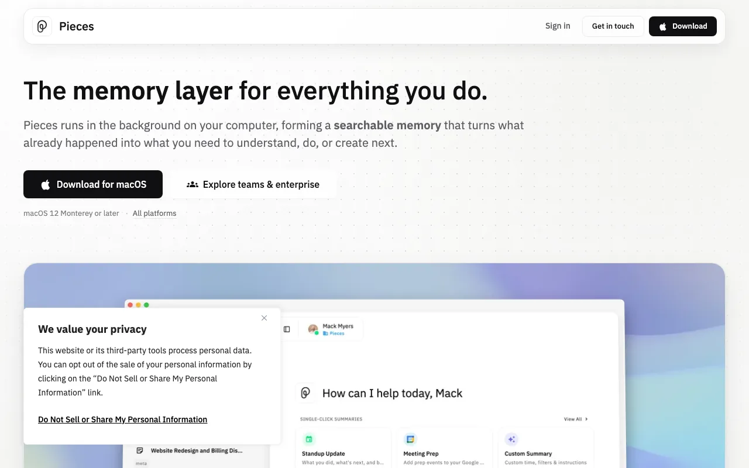749x468 pixels.
Task: Click the Apple icon in header Download button
Action: tap(663, 26)
